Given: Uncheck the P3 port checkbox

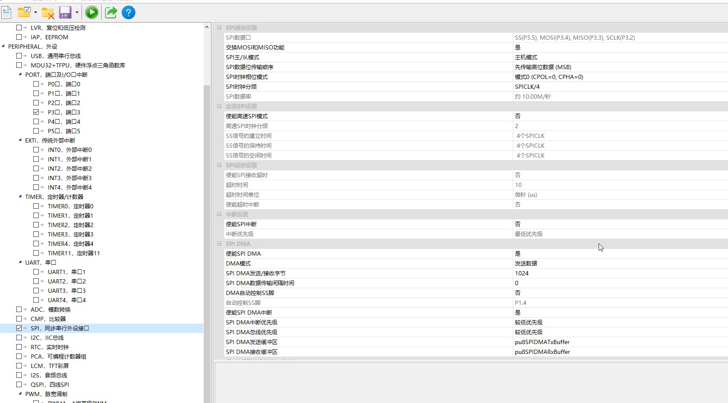Looking at the screenshot, I should click(x=36, y=112).
